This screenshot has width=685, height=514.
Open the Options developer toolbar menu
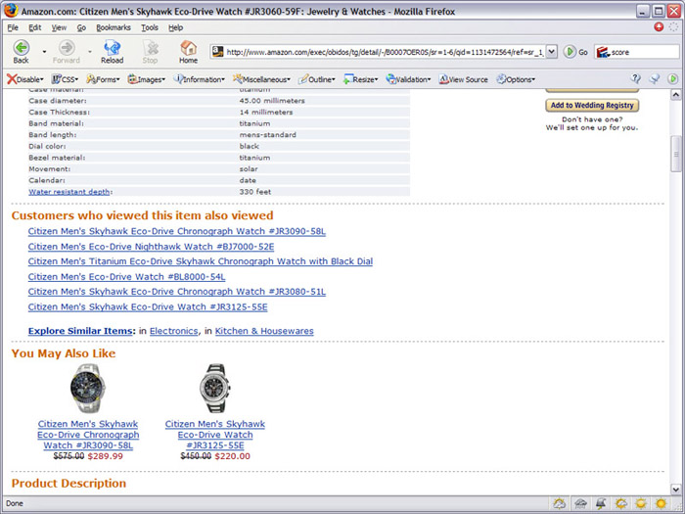[516, 79]
